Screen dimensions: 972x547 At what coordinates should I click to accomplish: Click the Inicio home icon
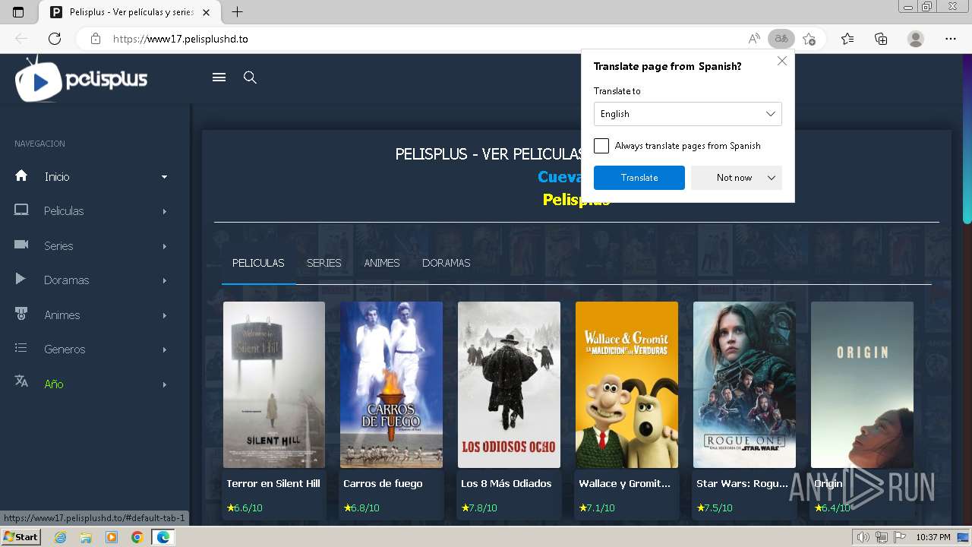21,175
